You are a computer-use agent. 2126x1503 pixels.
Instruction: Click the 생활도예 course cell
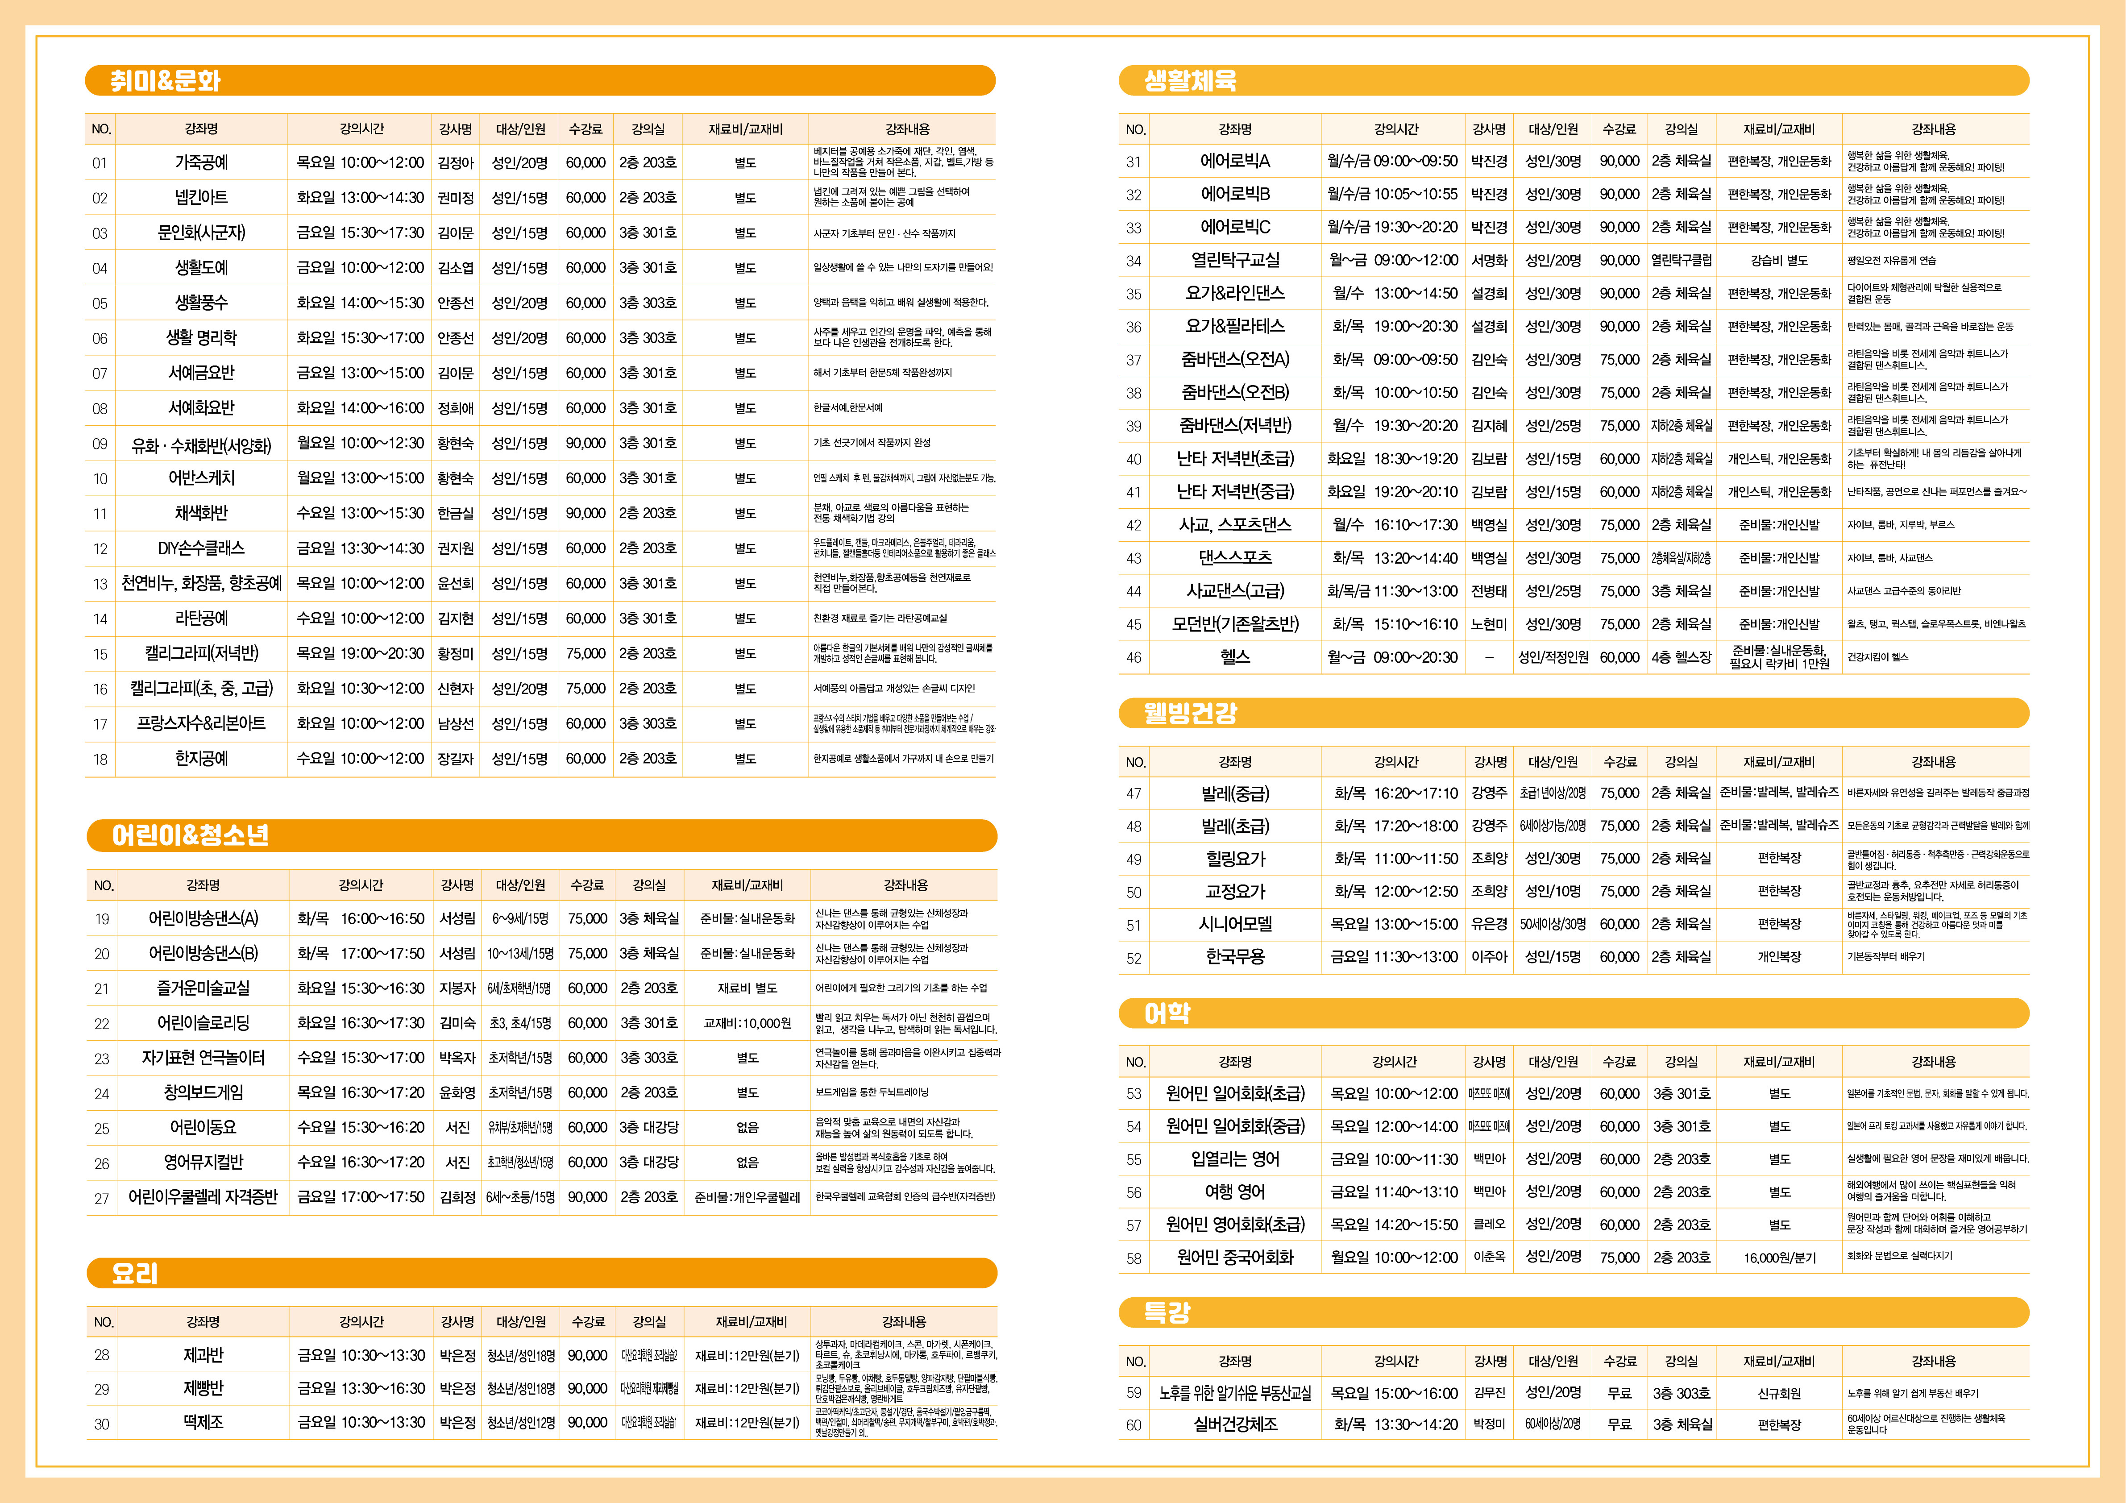(x=201, y=268)
